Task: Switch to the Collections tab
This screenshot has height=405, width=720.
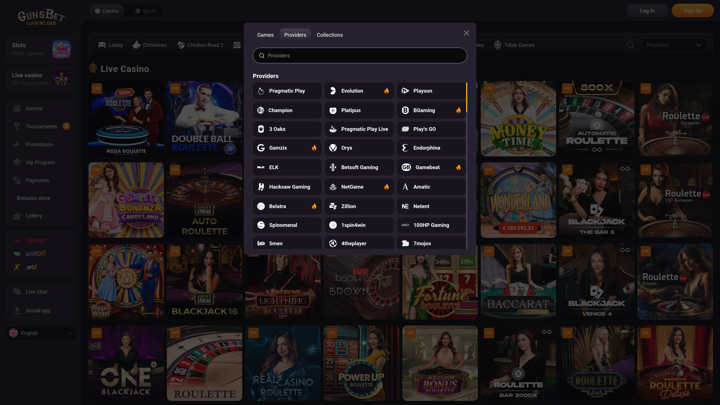Action: coord(330,34)
